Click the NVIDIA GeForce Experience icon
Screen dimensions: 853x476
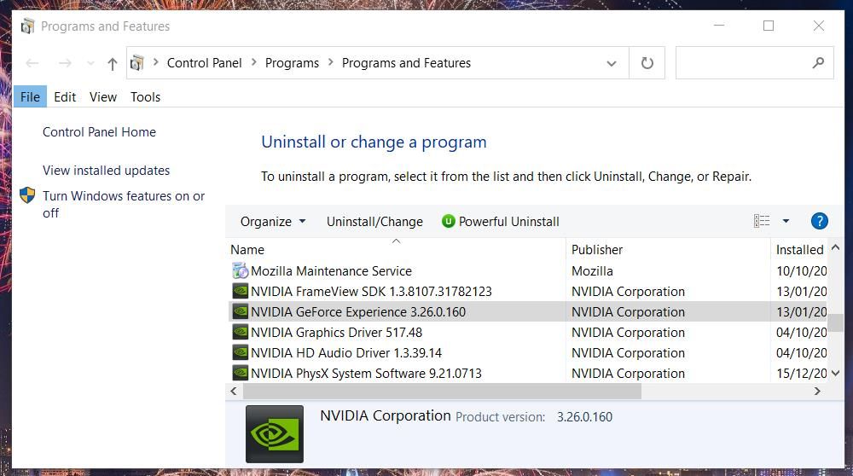click(240, 311)
